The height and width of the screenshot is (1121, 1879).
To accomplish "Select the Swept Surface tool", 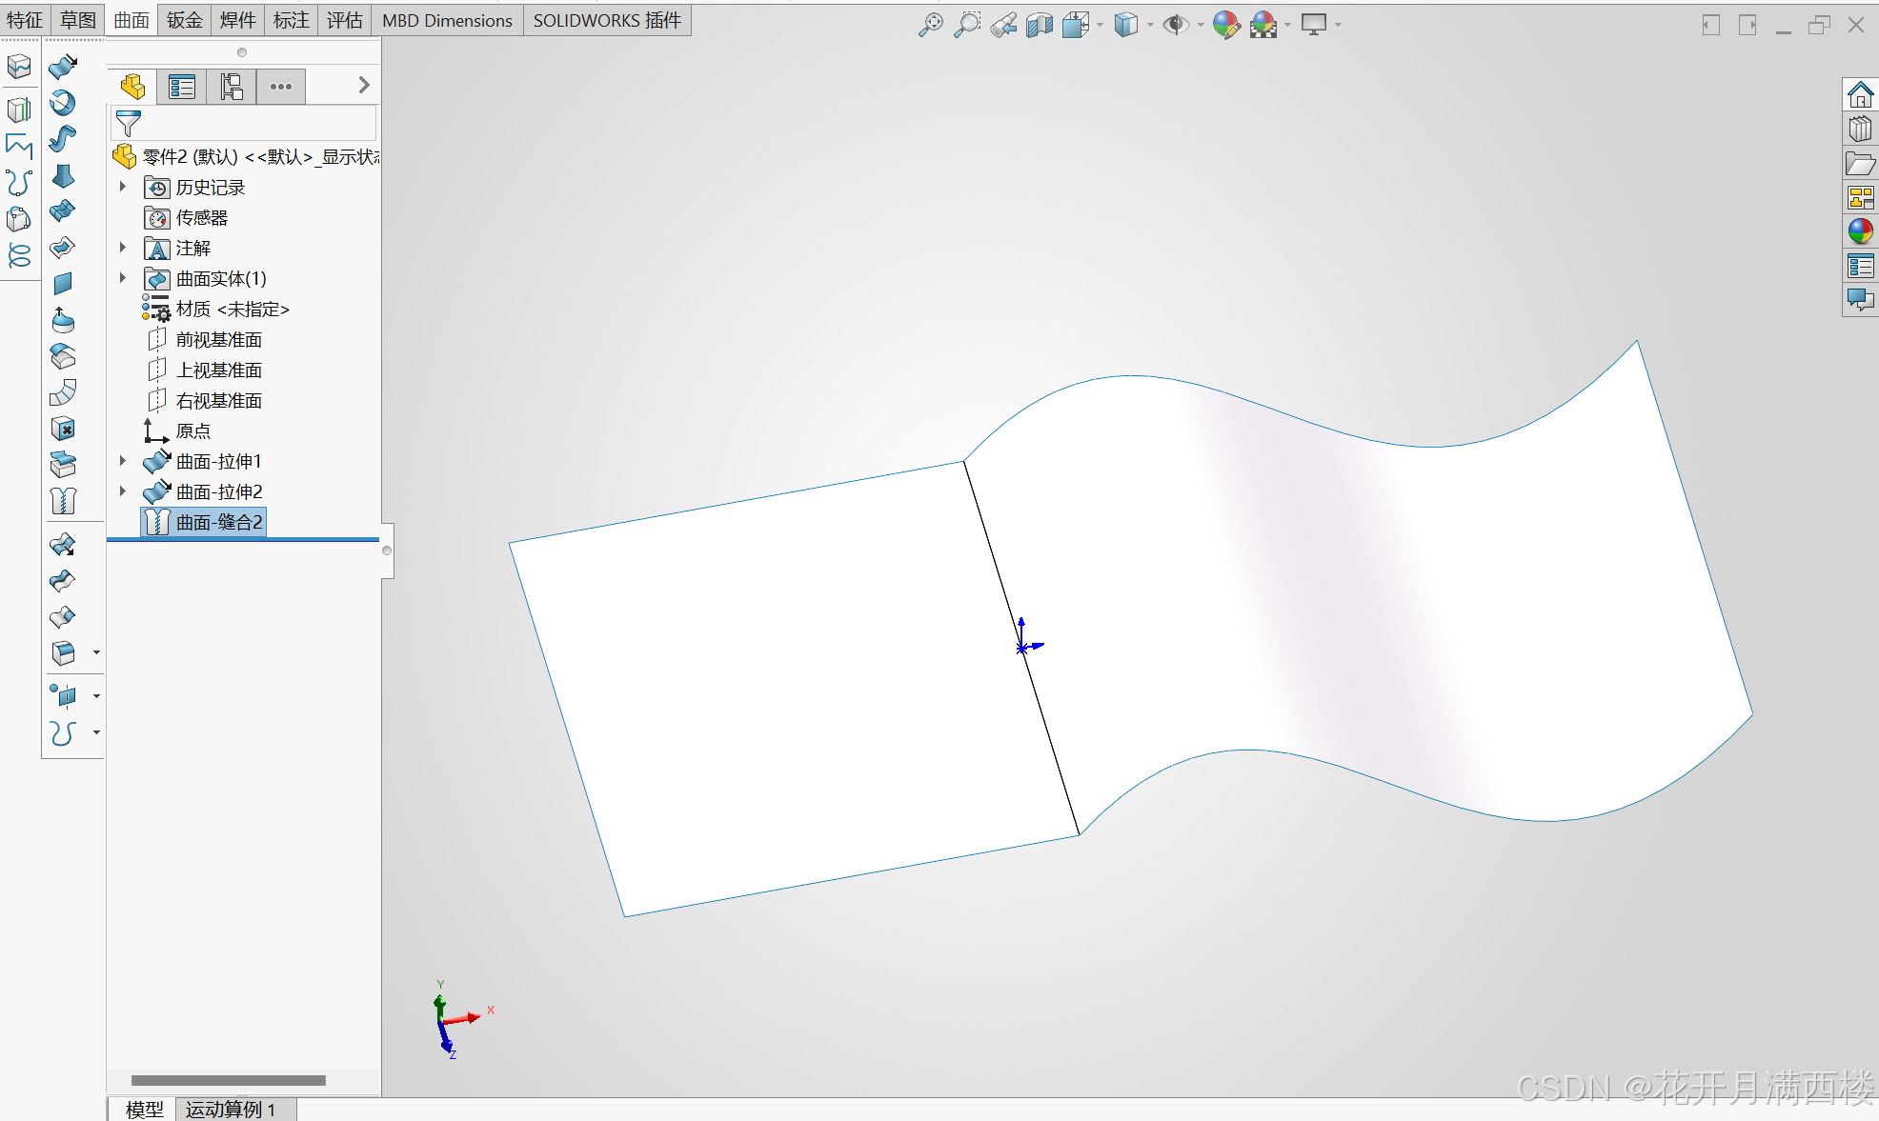I will click(x=63, y=139).
